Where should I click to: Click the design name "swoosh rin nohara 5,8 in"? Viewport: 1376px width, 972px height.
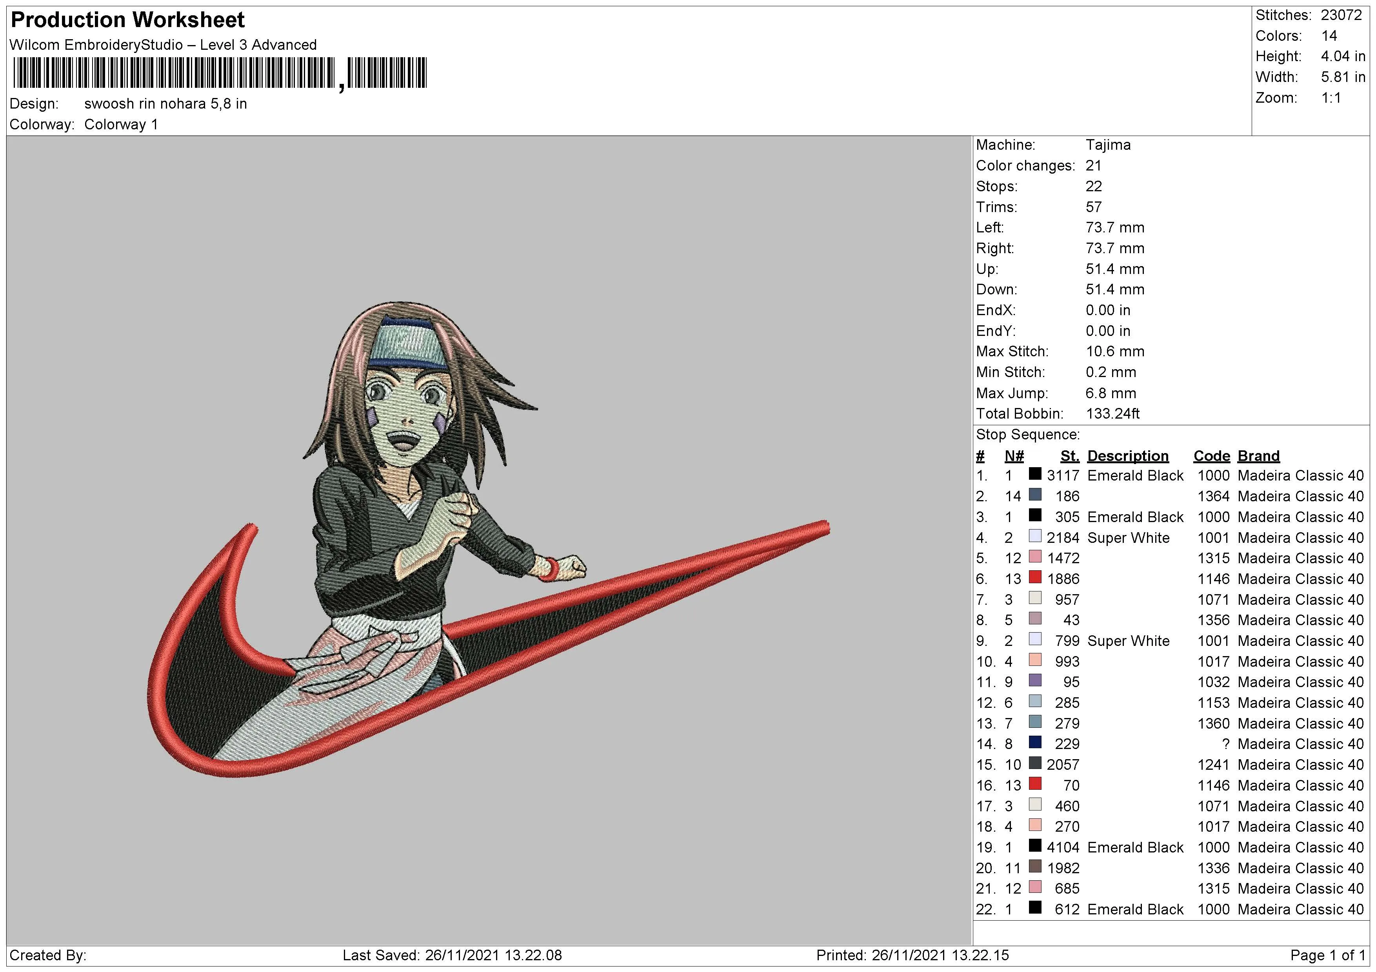tap(165, 103)
